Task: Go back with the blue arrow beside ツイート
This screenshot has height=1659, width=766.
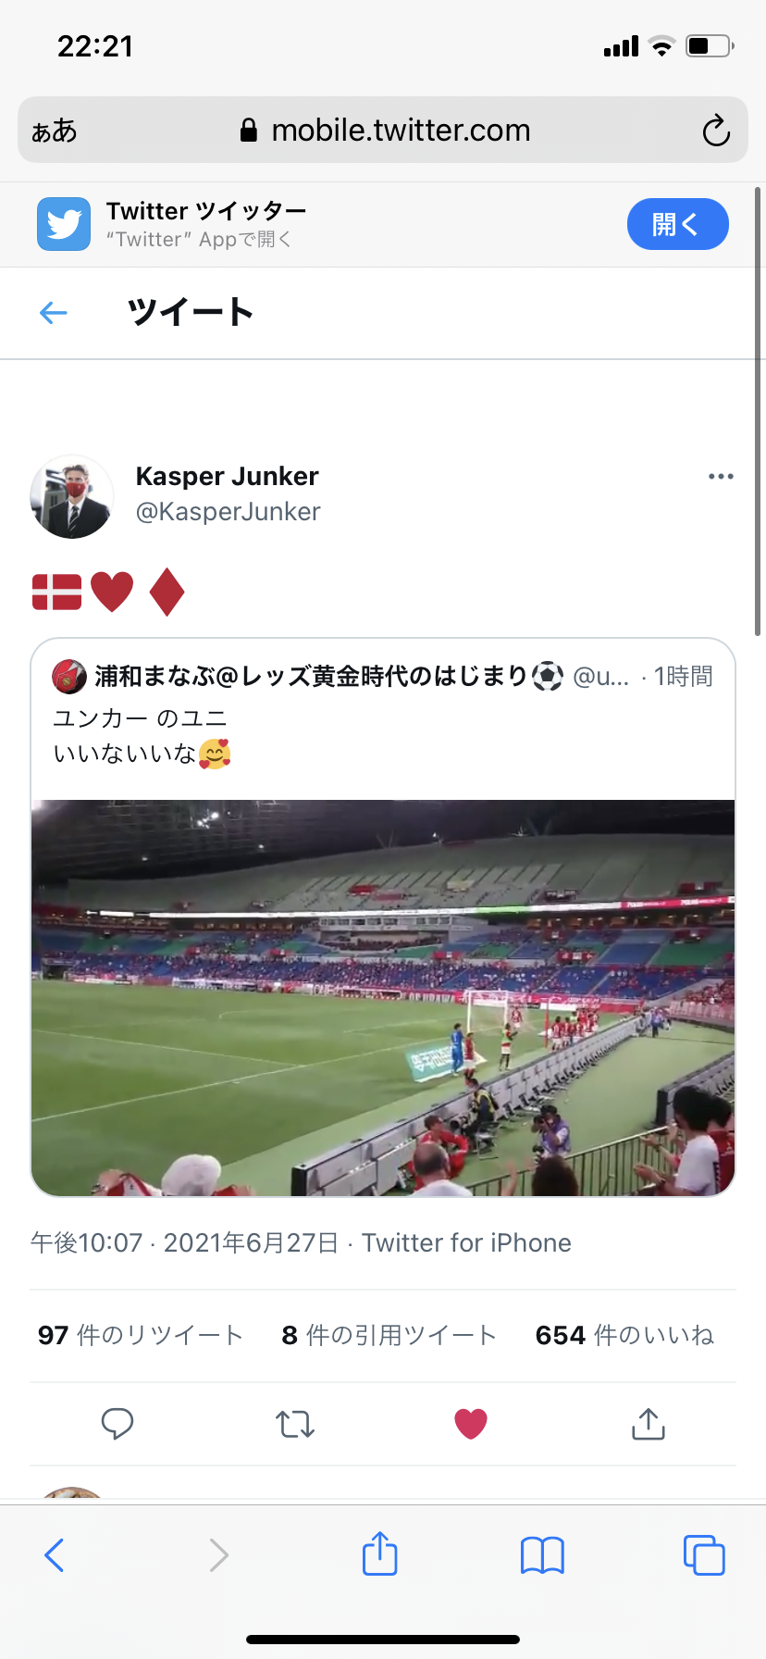Action: click(x=54, y=313)
